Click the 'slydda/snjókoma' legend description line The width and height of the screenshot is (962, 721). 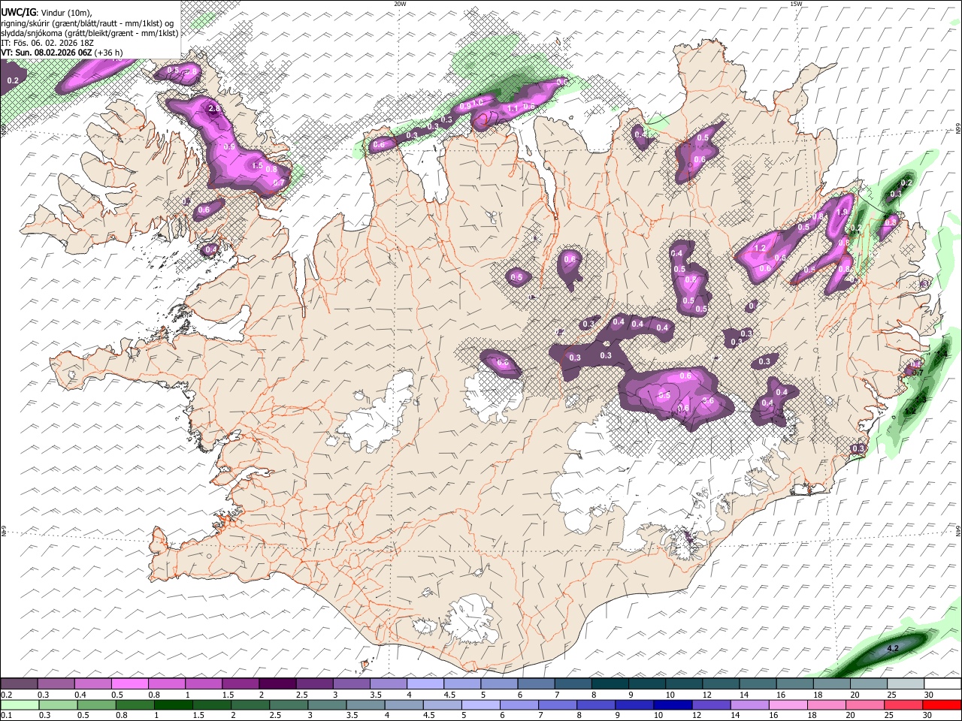(x=89, y=33)
